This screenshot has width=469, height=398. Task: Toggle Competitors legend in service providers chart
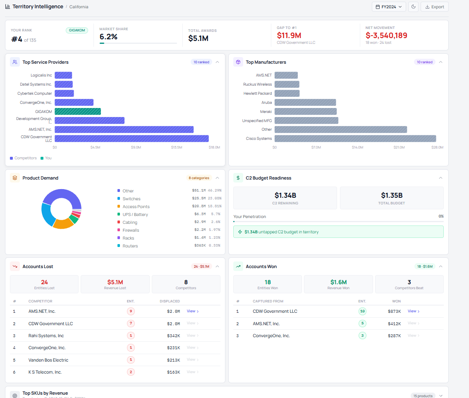pyautogui.click(x=23, y=158)
